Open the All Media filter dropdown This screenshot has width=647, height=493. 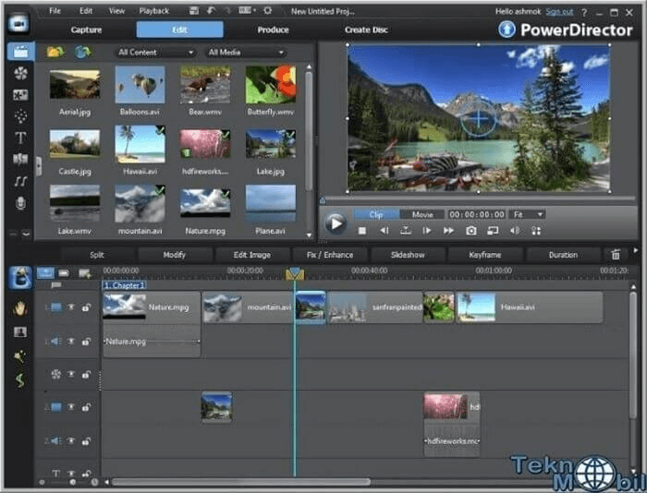(x=245, y=53)
